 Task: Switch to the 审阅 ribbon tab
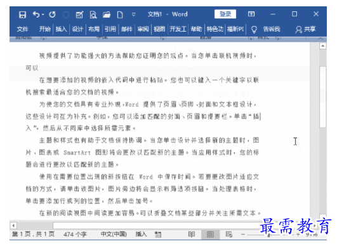pos(143,29)
